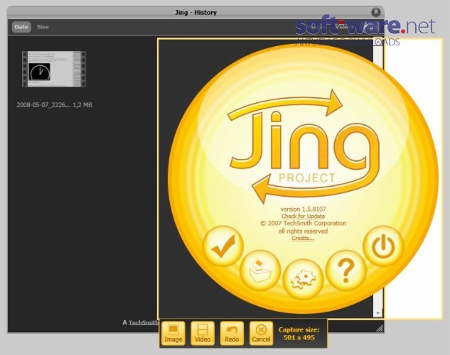Click the checkmark Finish button on the Jing sun
Screen dimensions: 450x355
click(x=223, y=246)
